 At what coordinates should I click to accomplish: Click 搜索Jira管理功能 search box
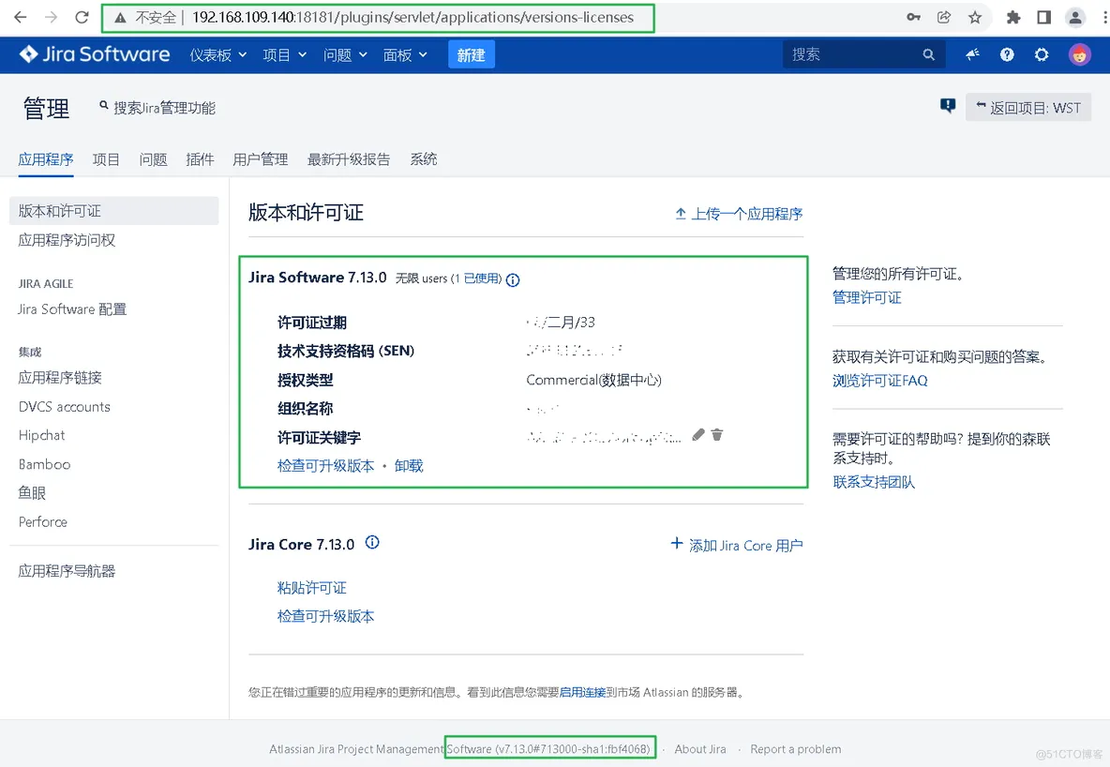157,108
